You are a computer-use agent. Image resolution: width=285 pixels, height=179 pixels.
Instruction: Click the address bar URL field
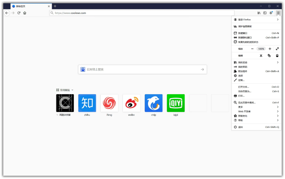click(142, 13)
